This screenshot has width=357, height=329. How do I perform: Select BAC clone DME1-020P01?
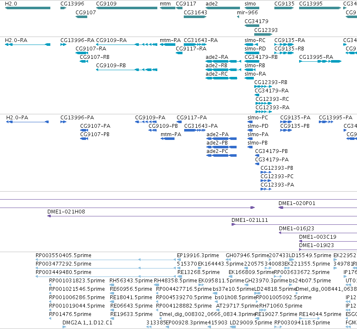tap(318, 208)
